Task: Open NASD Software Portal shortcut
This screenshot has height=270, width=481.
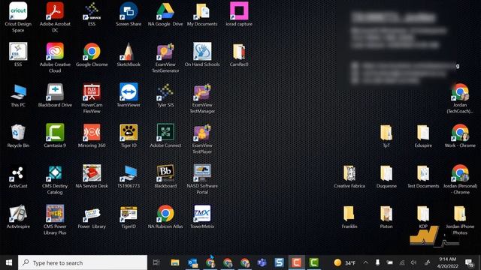Action: point(202,179)
